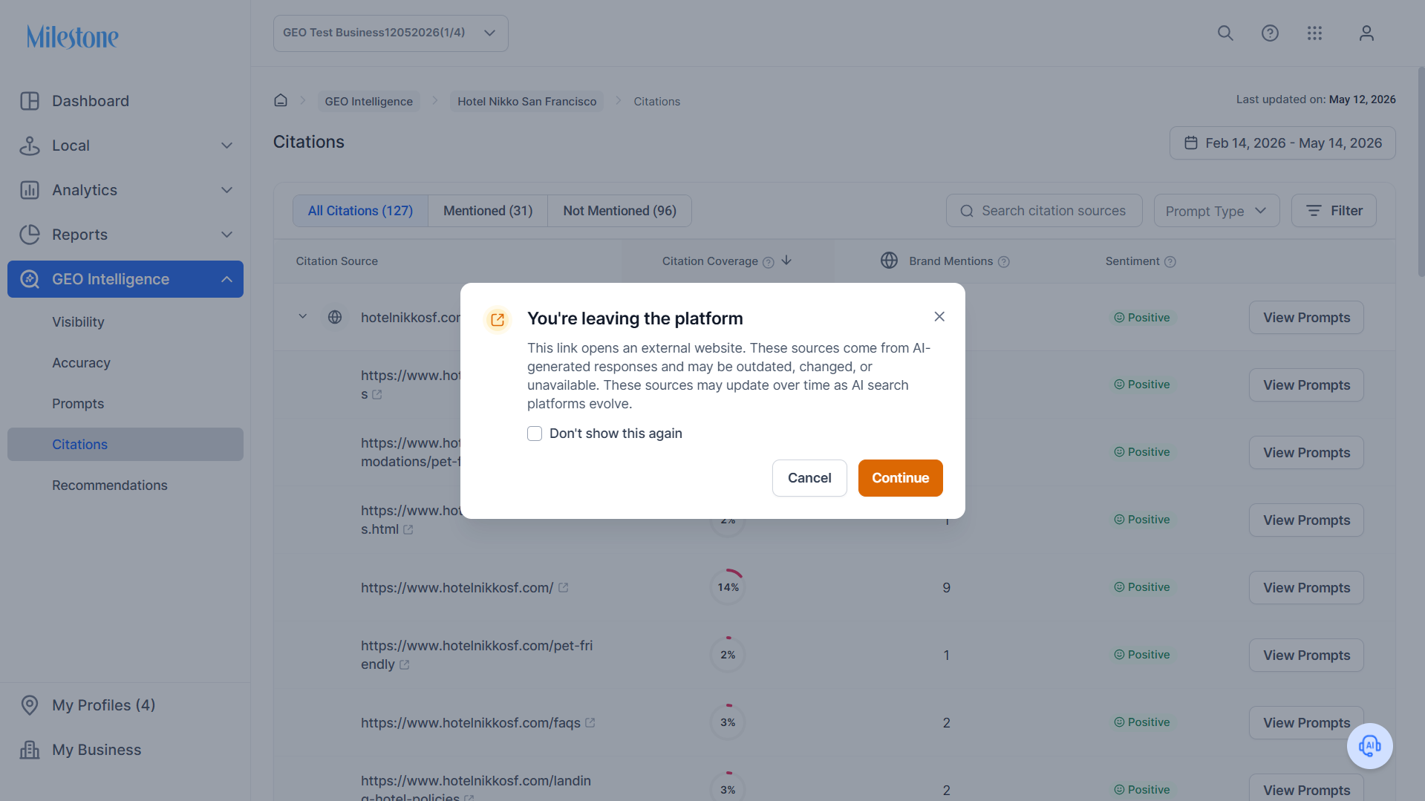Image resolution: width=1425 pixels, height=801 pixels.
Task: Open the https://www.hotelnikkosf.com/faqs link
Action: click(470, 723)
